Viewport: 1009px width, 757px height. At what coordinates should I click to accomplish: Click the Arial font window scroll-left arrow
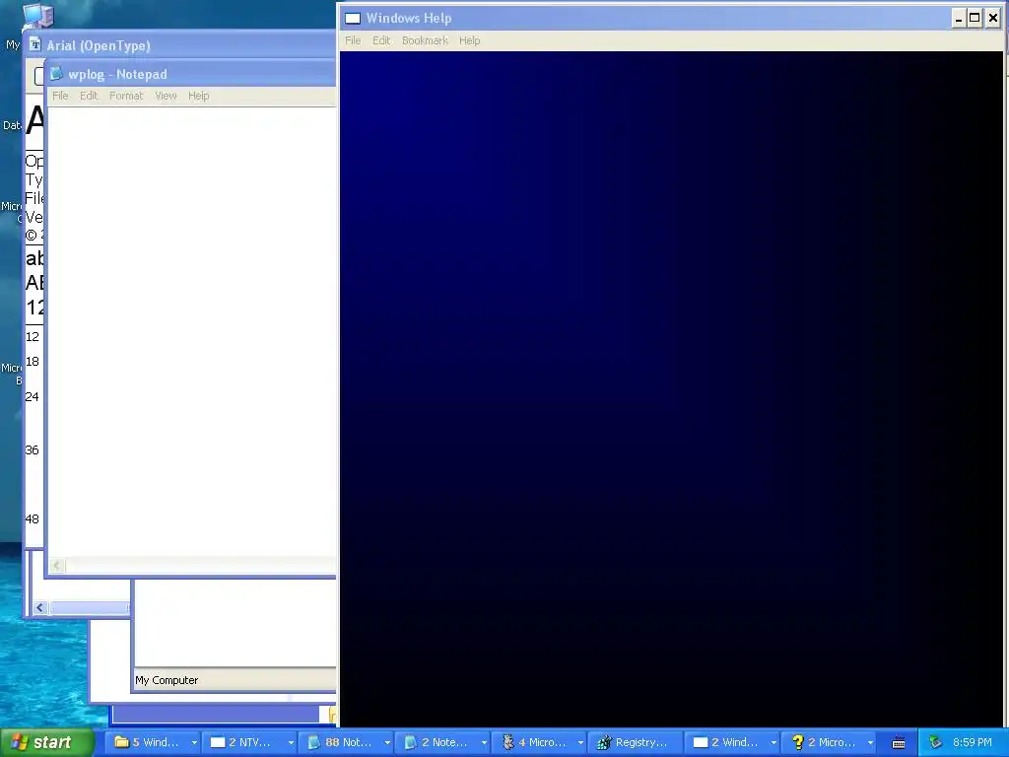click(39, 607)
